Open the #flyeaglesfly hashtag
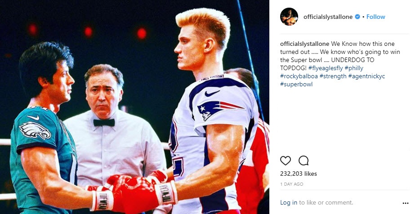411x214 pixels. 326,68
